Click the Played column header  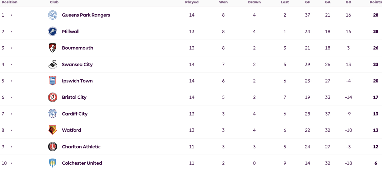click(192, 2)
